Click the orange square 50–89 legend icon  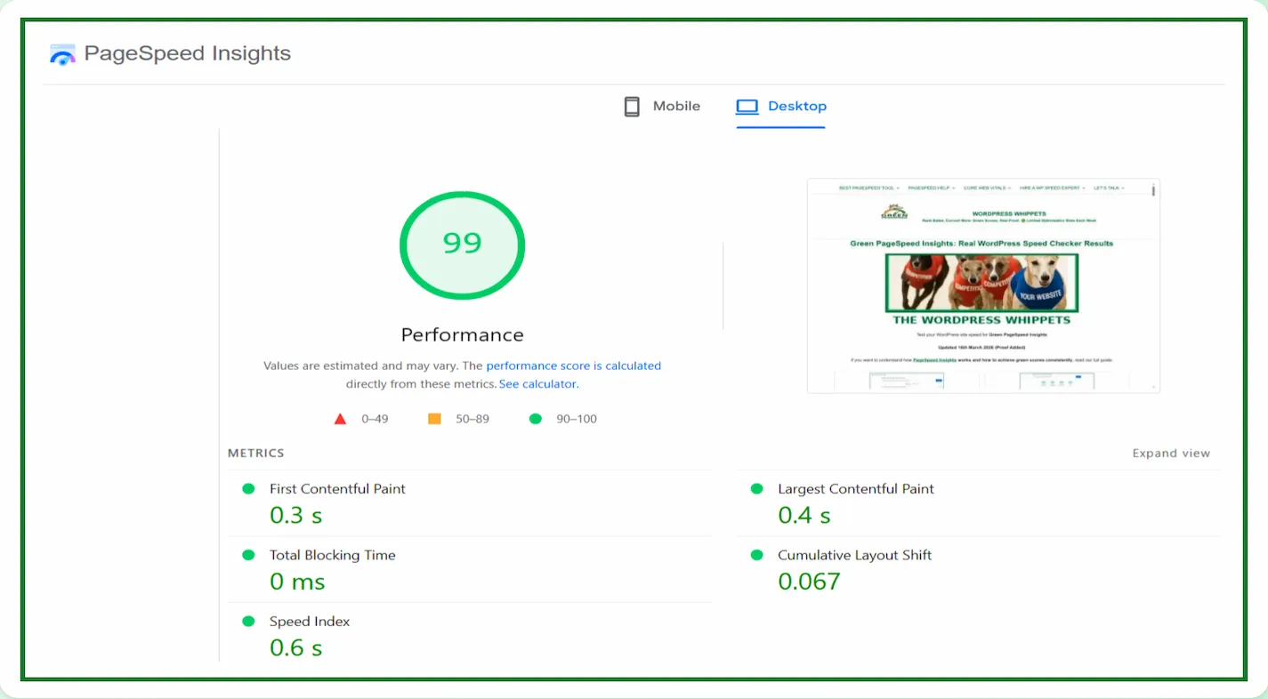[x=434, y=419]
